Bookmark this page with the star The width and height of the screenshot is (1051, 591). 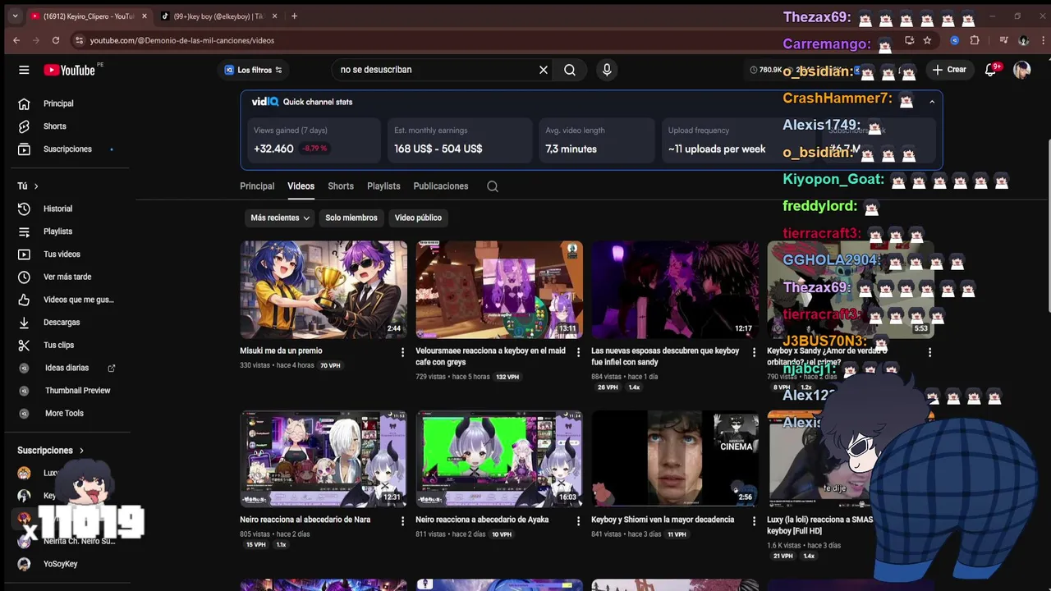click(x=927, y=40)
